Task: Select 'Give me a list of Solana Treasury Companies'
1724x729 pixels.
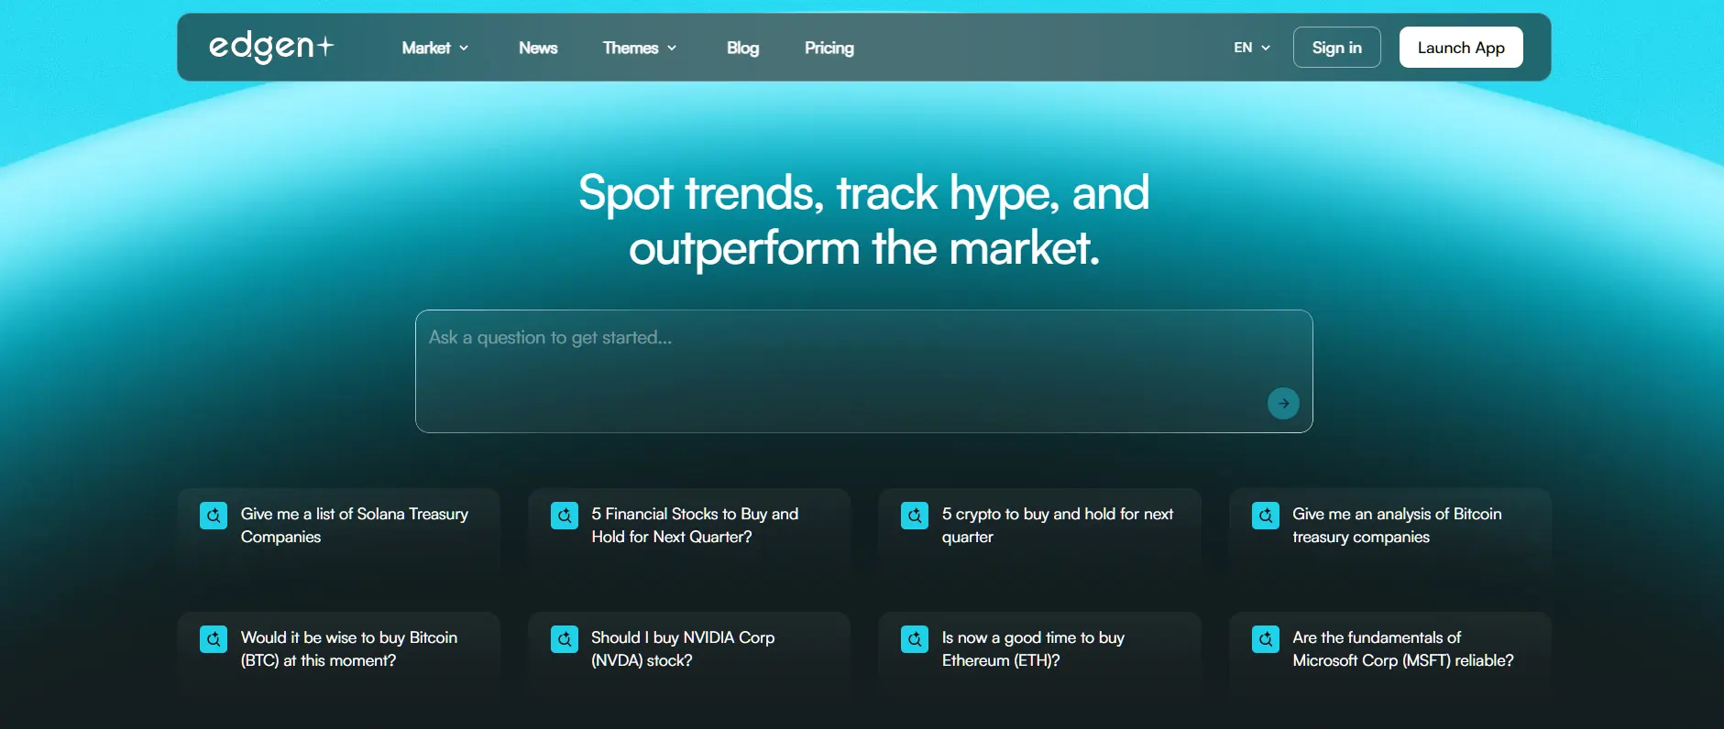Action: [354, 525]
